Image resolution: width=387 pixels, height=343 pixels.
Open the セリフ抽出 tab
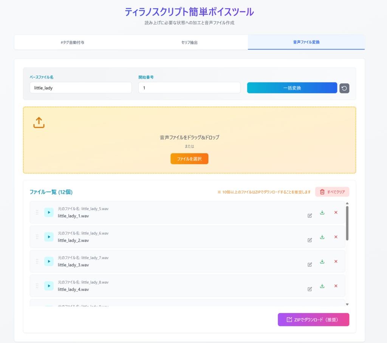tap(189, 42)
